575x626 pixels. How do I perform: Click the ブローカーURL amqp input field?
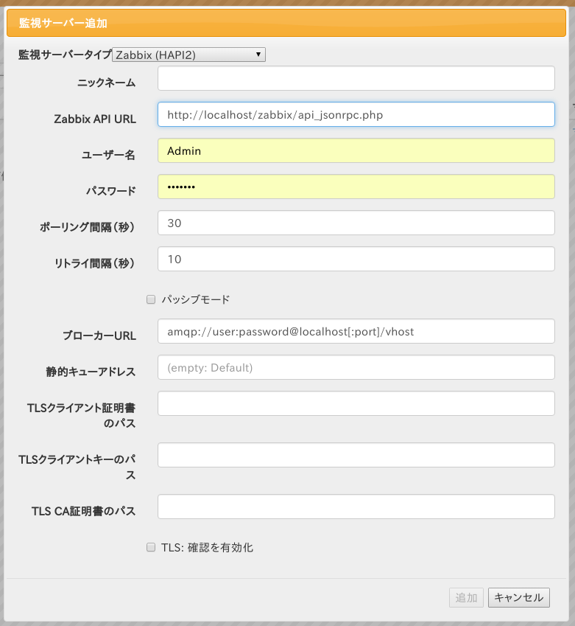click(356, 331)
